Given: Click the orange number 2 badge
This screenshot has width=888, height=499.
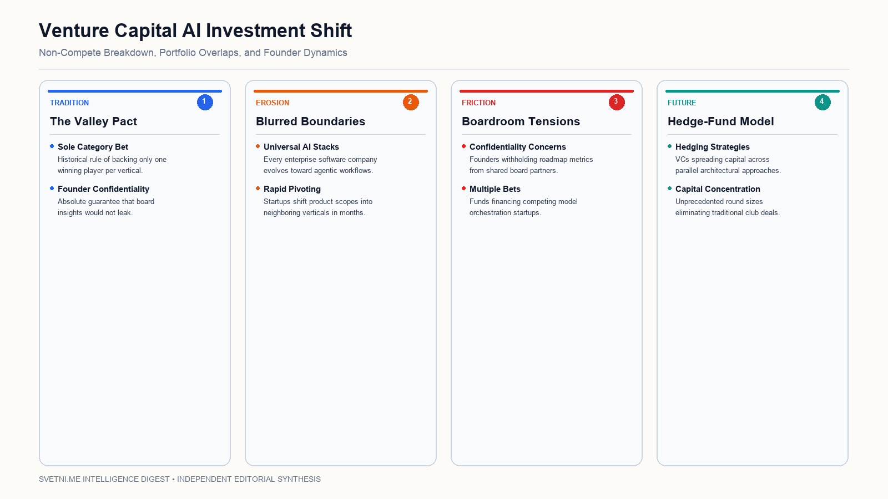Looking at the screenshot, I should tap(411, 102).
